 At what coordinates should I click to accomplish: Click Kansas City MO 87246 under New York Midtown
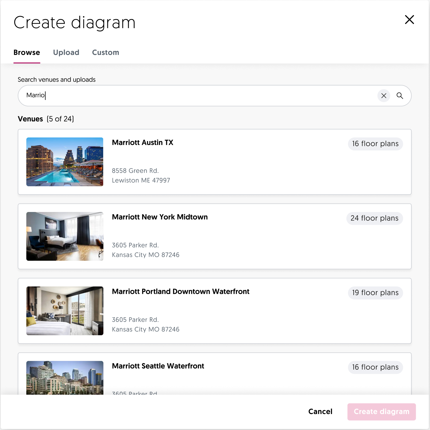[x=146, y=255]
